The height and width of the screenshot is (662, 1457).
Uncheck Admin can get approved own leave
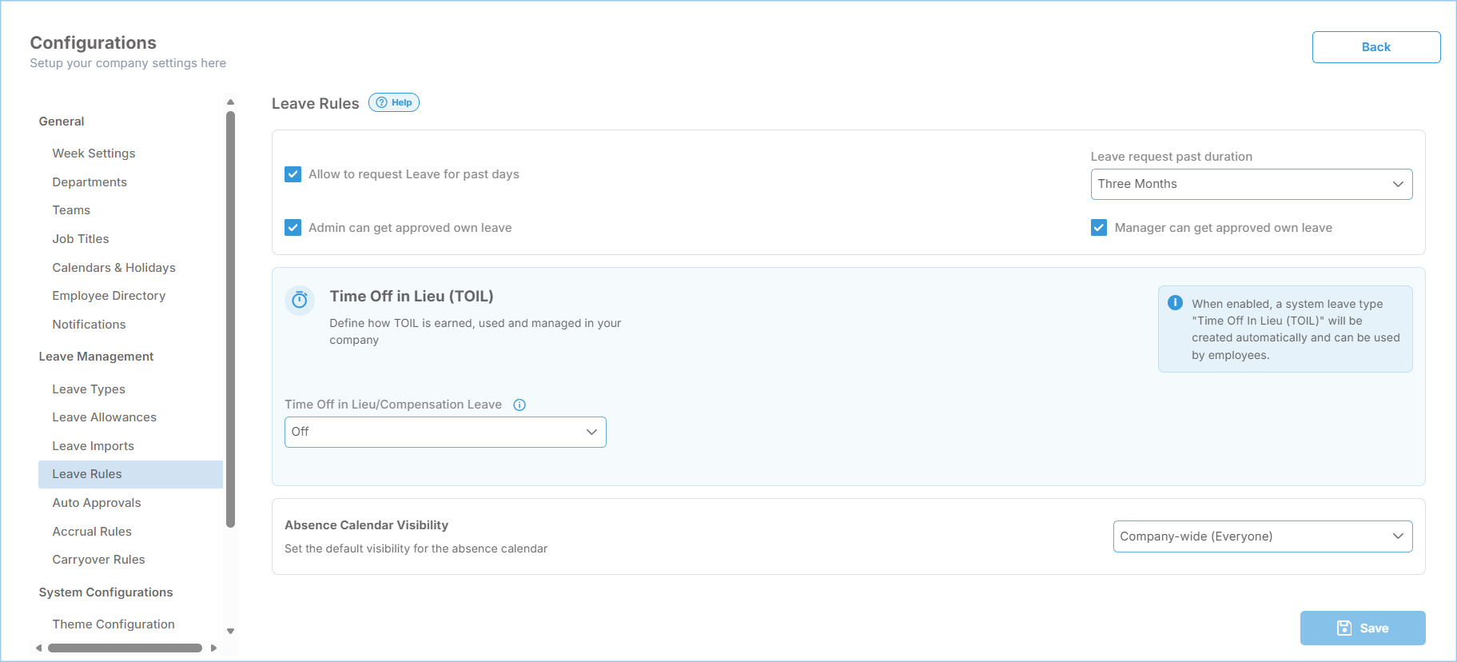[293, 228]
